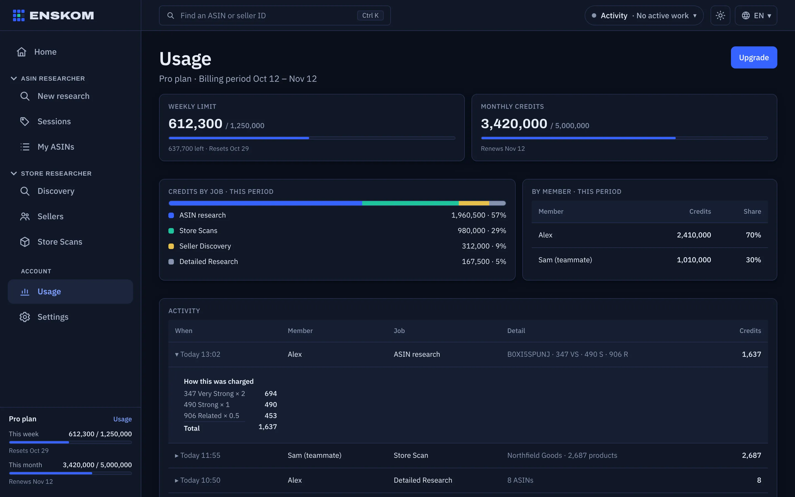Viewport: 795px width, 497px height.
Task: Click the ENSKOM brand name
Action: click(x=62, y=15)
